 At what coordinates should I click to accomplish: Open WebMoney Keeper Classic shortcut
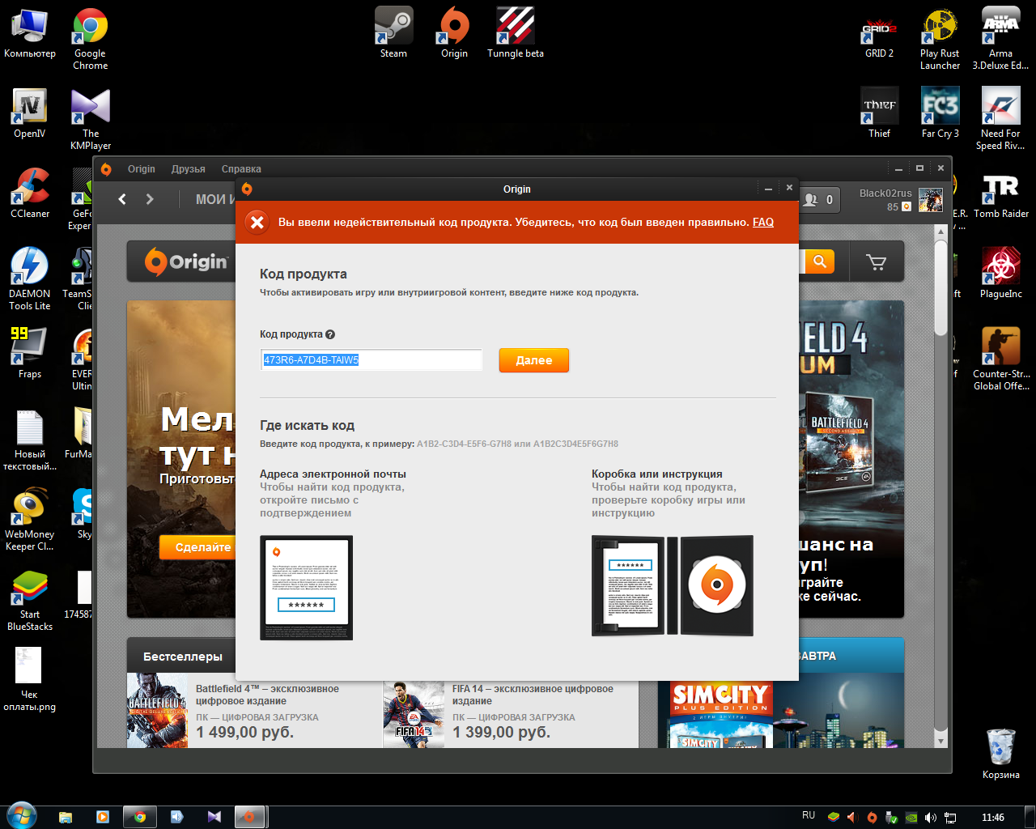click(x=30, y=519)
